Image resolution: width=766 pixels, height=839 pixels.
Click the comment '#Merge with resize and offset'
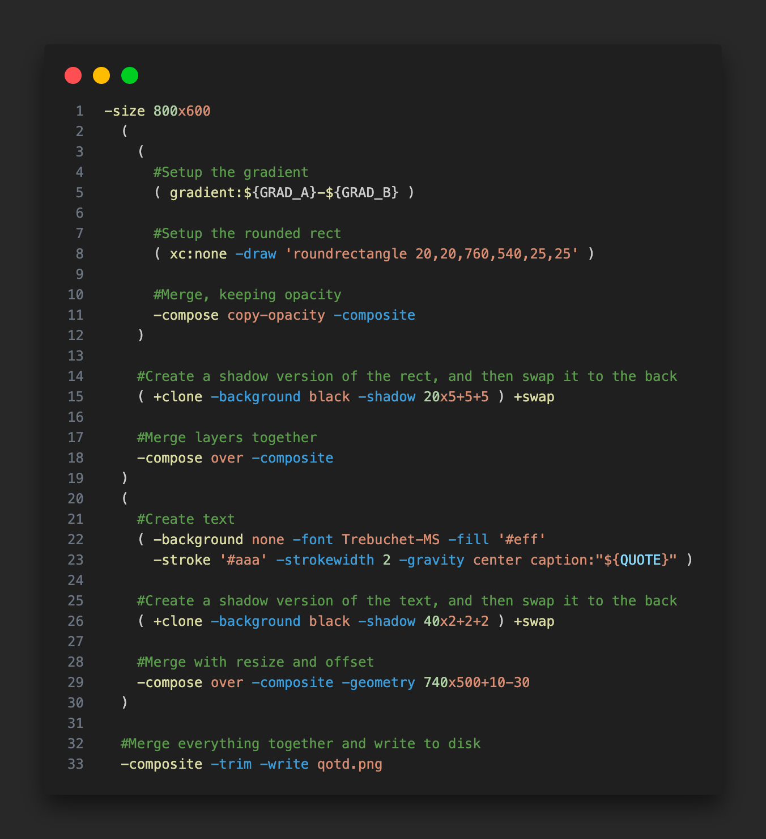256,662
